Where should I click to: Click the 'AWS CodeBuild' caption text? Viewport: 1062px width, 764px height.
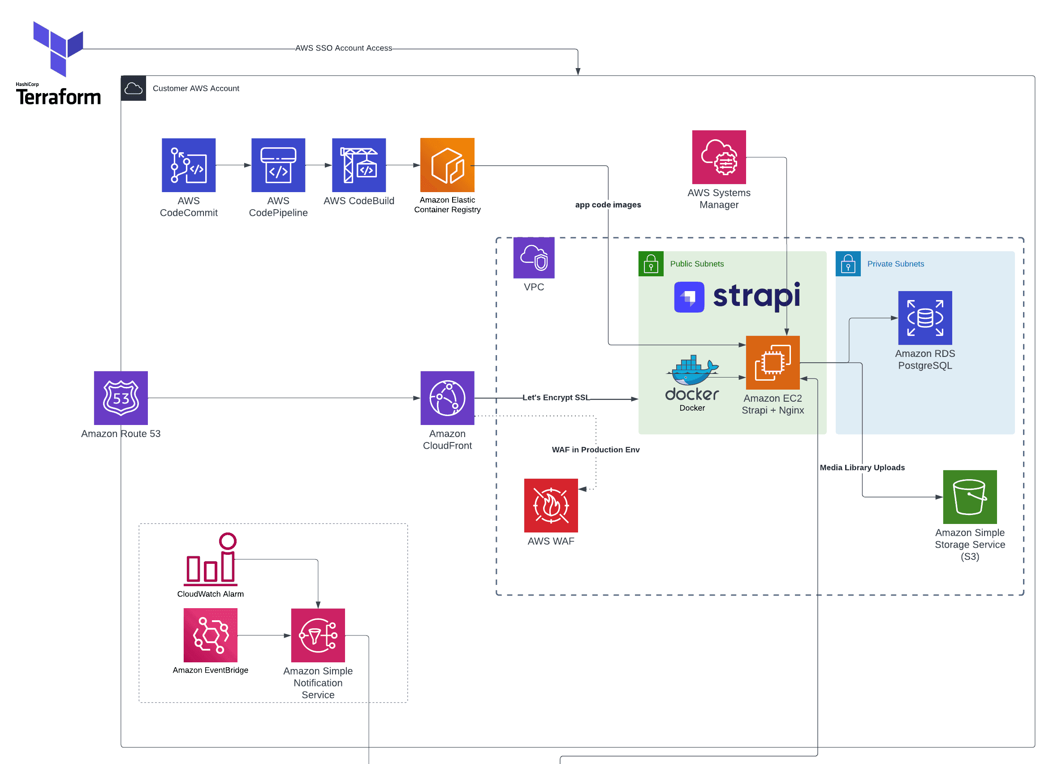(358, 201)
